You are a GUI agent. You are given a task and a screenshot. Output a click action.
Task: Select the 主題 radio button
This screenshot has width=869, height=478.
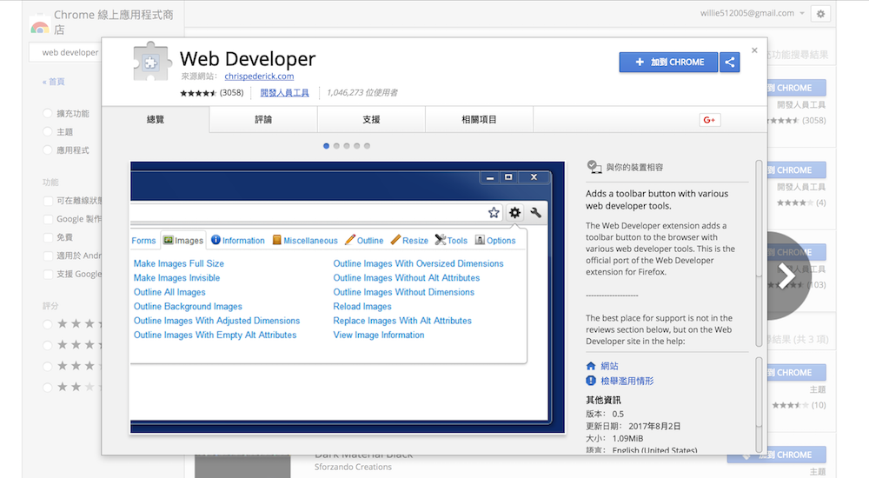(48, 131)
